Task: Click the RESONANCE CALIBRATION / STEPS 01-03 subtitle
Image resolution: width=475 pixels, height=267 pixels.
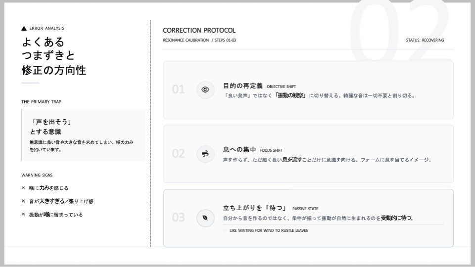Action: tap(199, 40)
